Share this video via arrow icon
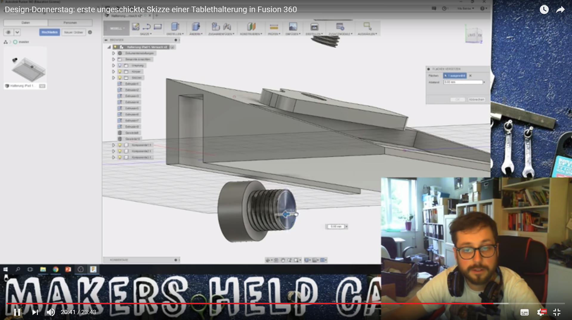Viewport: 572px width, 320px height. pos(560,10)
